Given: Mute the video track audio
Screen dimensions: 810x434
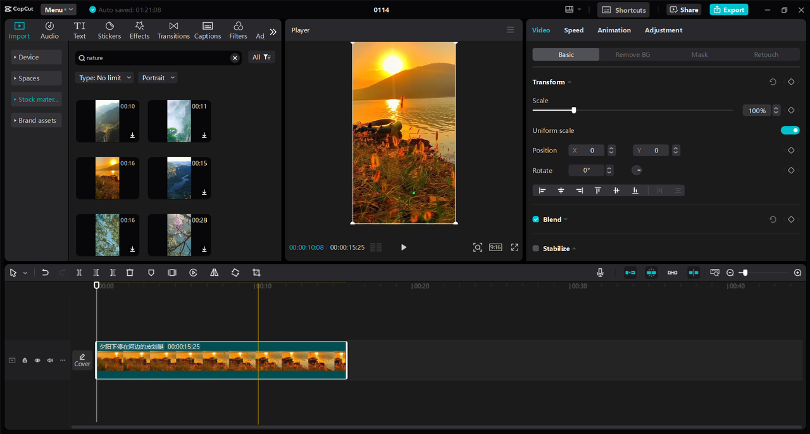Looking at the screenshot, I should click(x=50, y=361).
